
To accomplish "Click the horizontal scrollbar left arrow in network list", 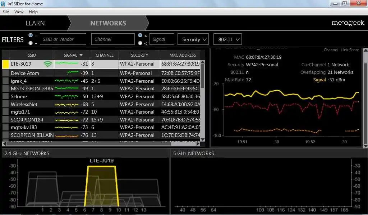I will (4, 144).
